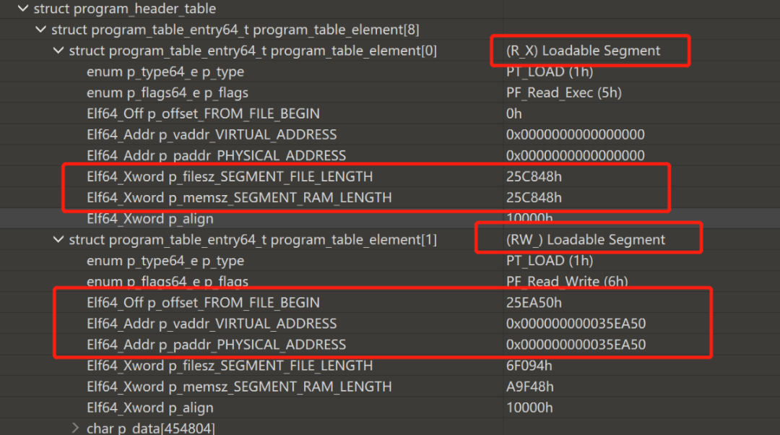Click the virtual address value 0x000000000035EA50
The height and width of the screenshot is (435, 780).
[x=576, y=323]
